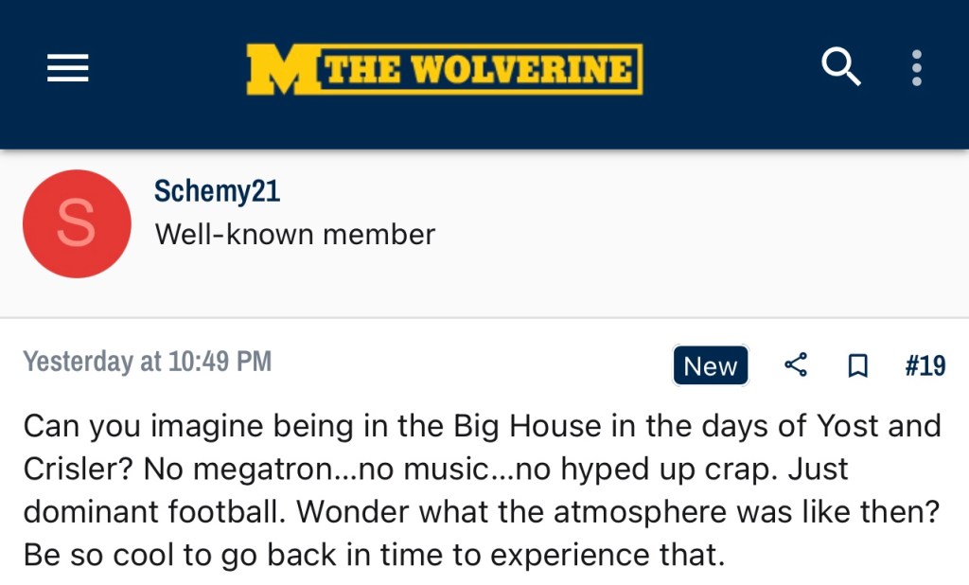Bookmark the post by Schemy21
The image size is (969, 585).
(857, 365)
